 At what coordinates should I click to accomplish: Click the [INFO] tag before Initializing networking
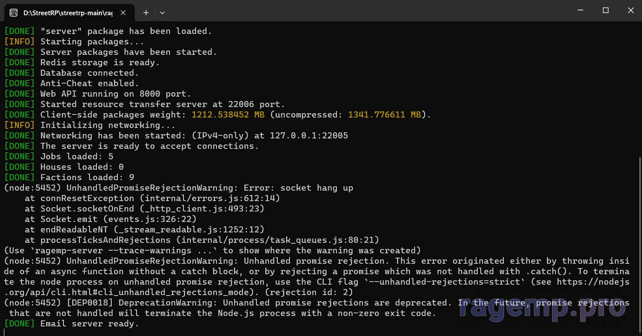point(19,125)
